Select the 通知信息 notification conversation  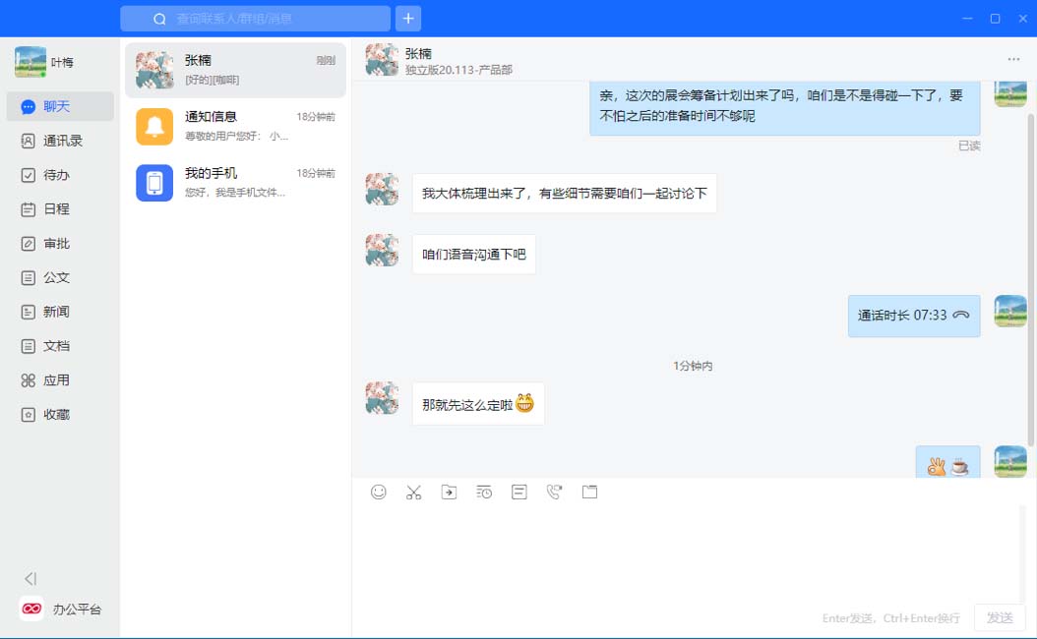click(x=235, y=126)
